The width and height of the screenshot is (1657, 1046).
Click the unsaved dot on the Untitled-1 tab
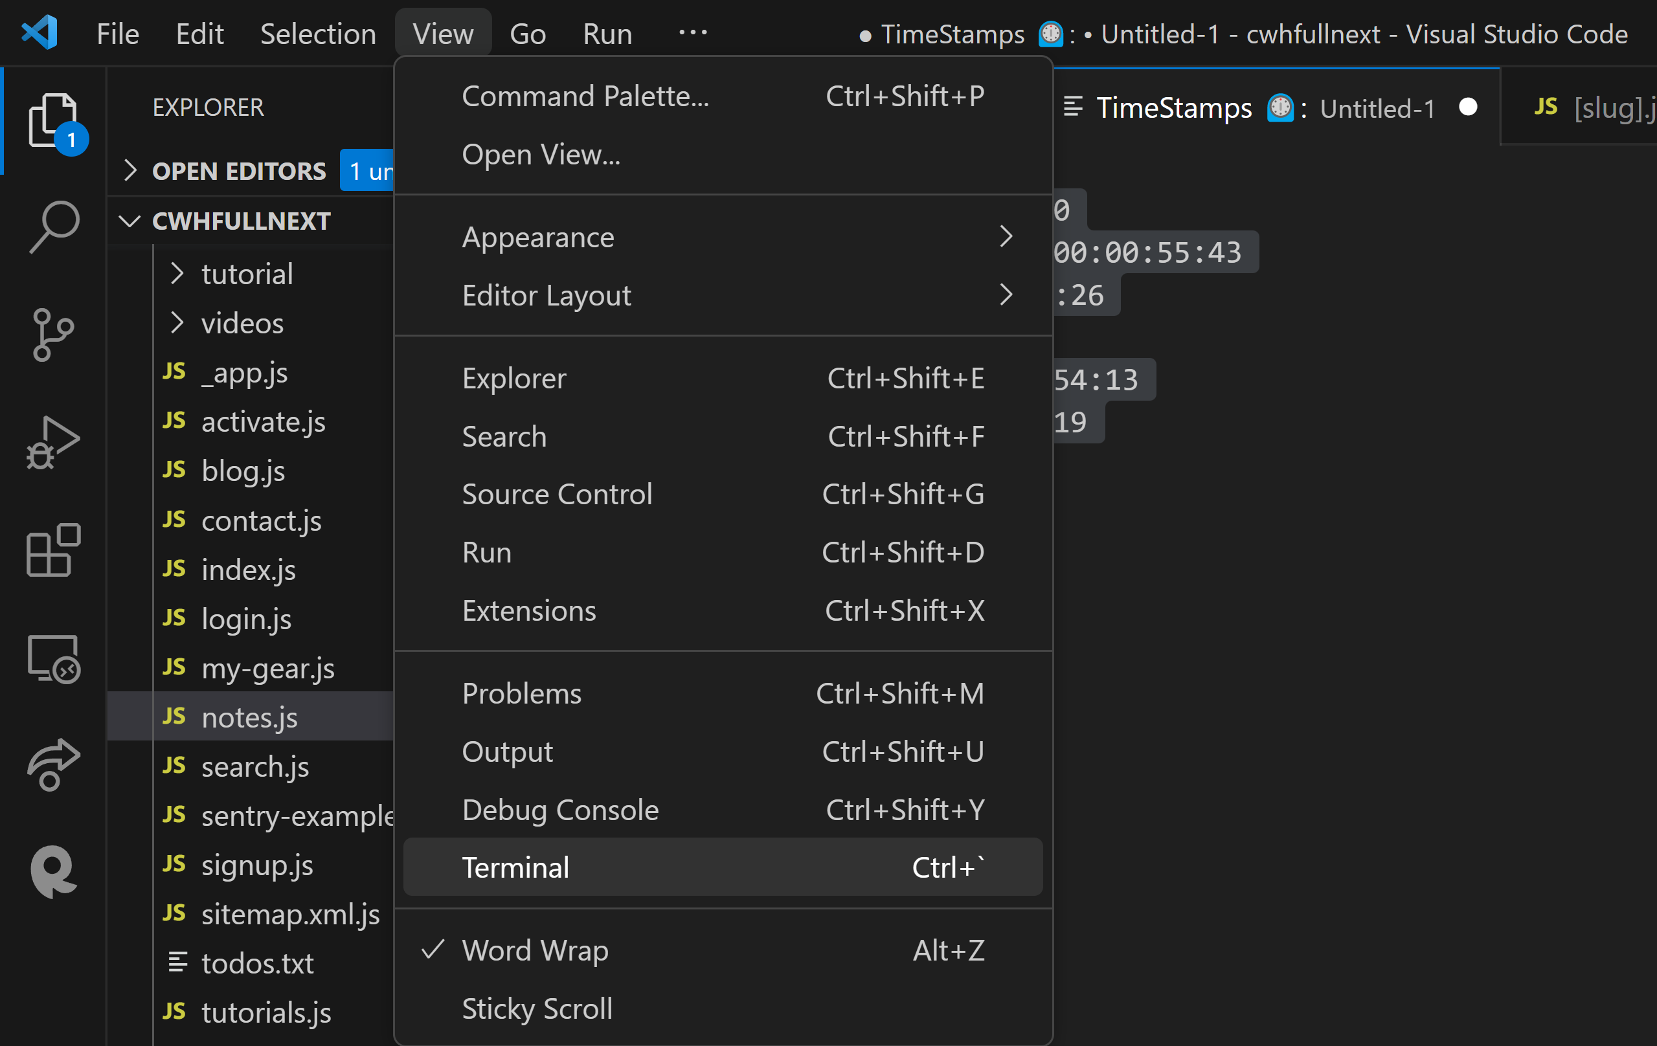click(1468, 107)
